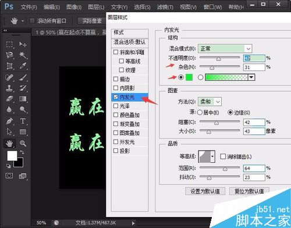
Task: Select gradient radio button
Action: click(x=200, y=77)
